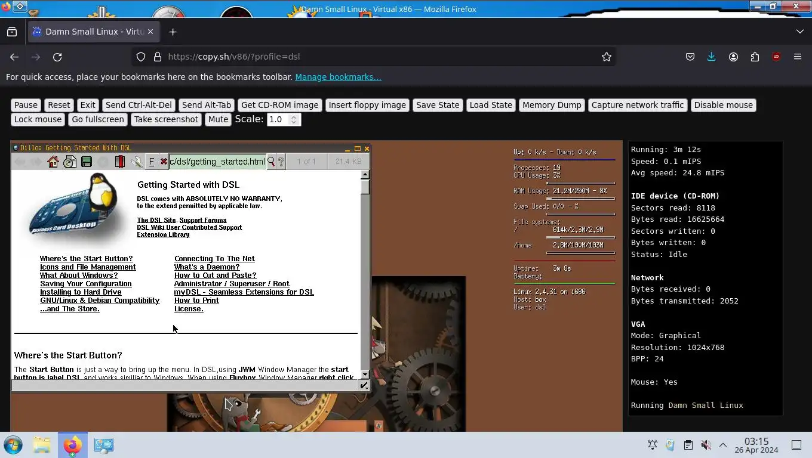This screenshot has width=812, height=458.
Task: Open Extension Library link
Action: (x=163, y=234)
